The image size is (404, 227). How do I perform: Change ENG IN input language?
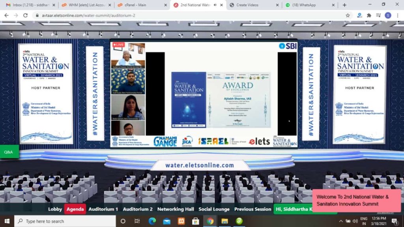coord(364,221)
